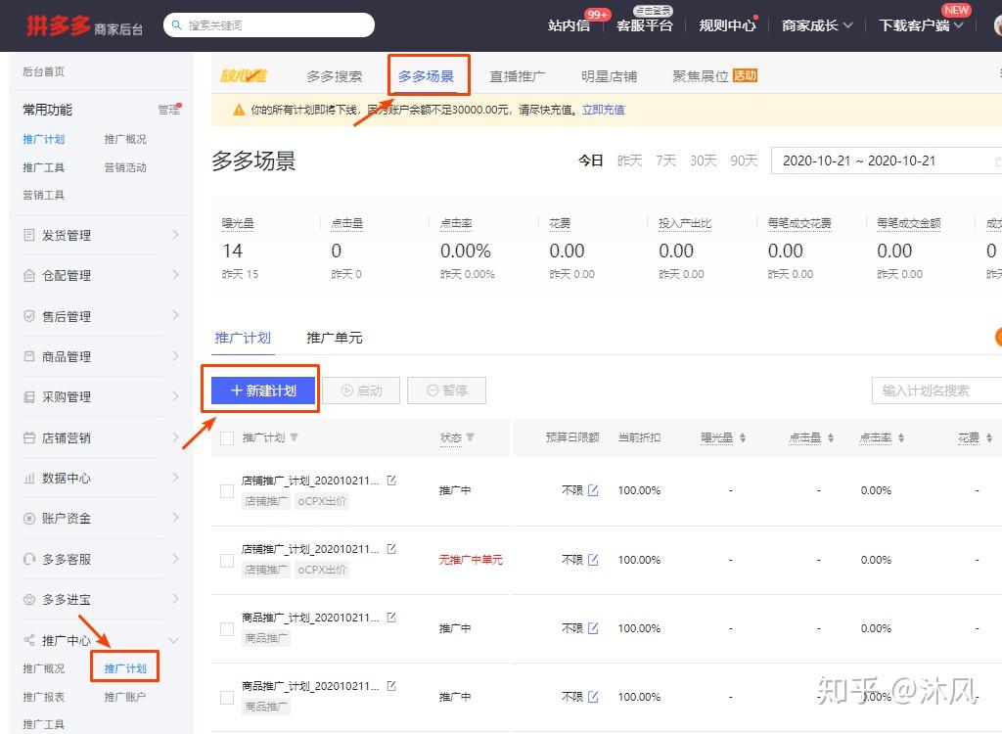Edit the name of the first 商品推广 plan
Viewport: 1002px width, 734px height.
click(391, 617)
